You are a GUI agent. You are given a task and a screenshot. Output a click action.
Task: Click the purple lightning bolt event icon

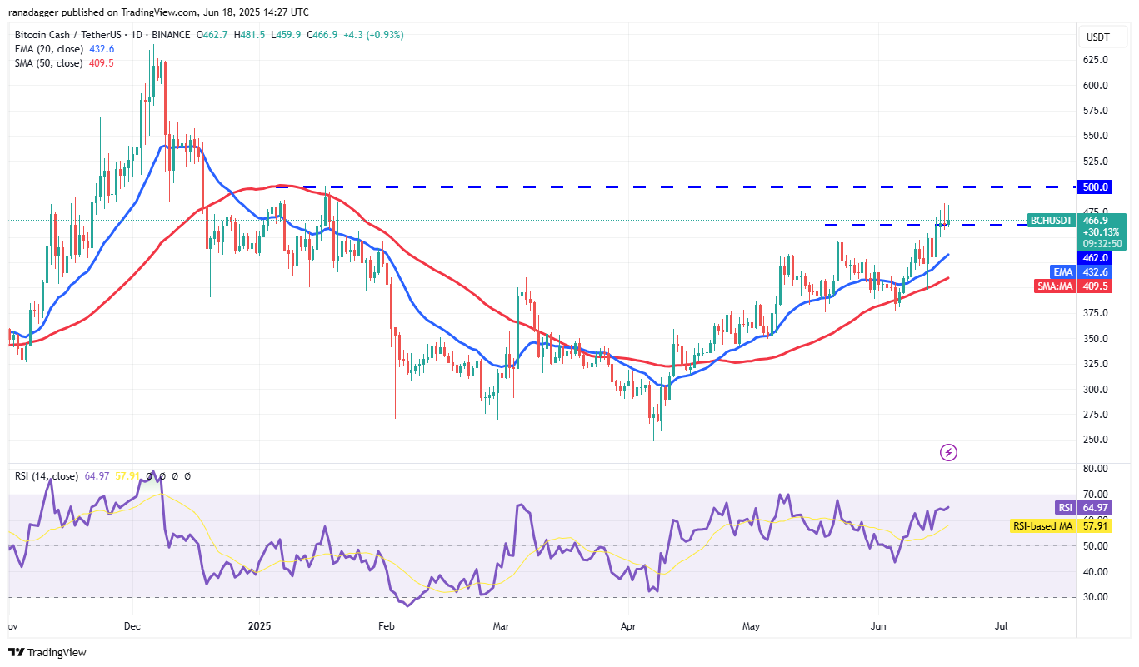948,452
